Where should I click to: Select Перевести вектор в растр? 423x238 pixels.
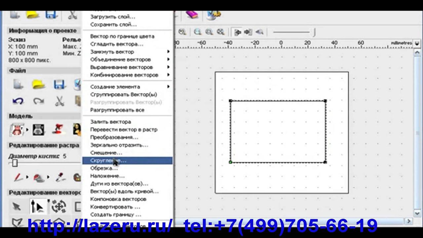[x=127, y=130]
